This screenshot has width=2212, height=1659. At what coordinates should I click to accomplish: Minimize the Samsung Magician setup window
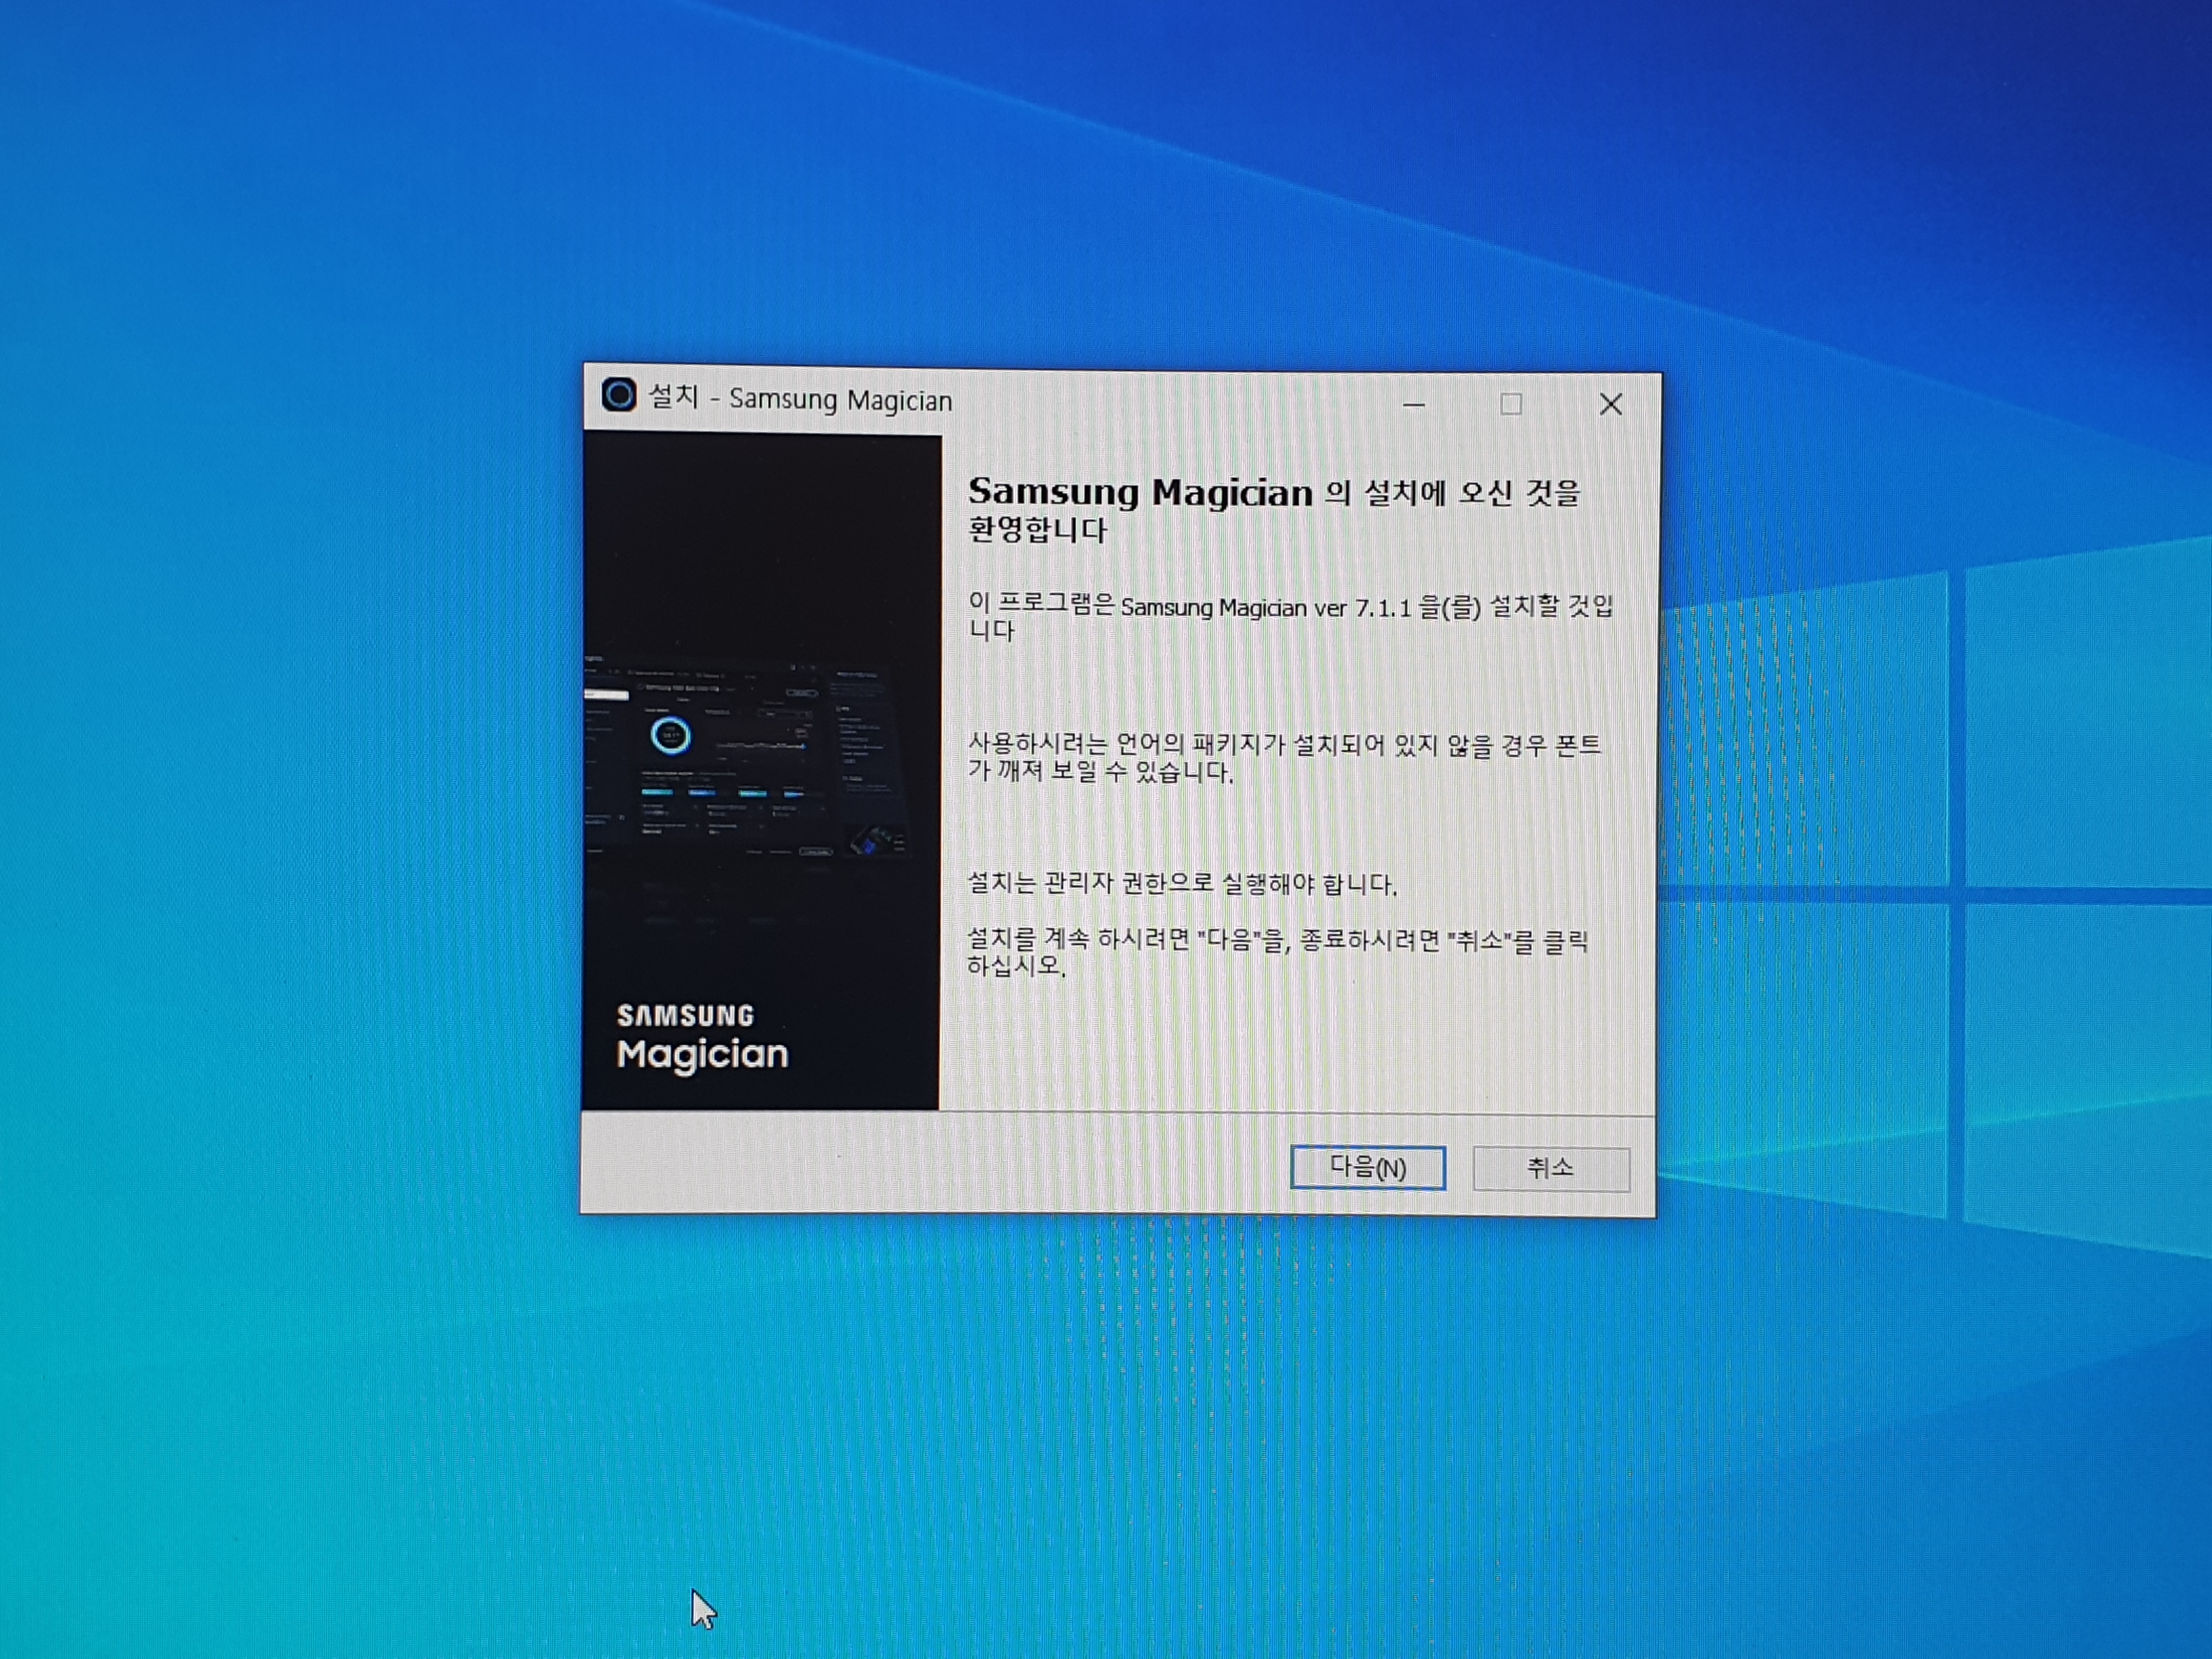point(1413,405)
